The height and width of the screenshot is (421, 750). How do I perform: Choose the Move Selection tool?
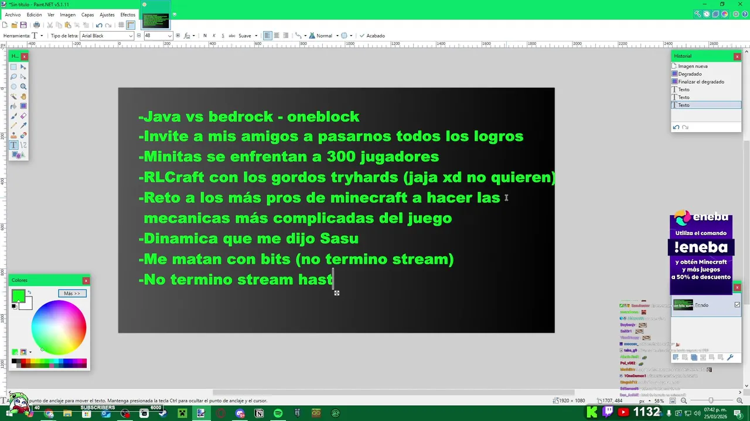(23, 77)
